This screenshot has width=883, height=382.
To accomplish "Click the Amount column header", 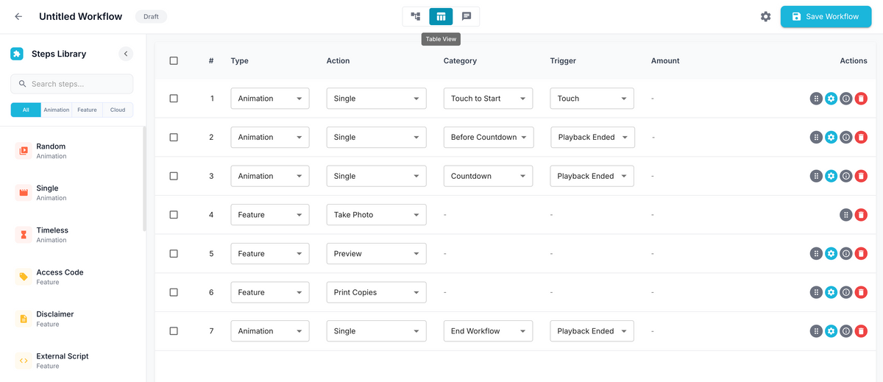I will coord(665,60).
